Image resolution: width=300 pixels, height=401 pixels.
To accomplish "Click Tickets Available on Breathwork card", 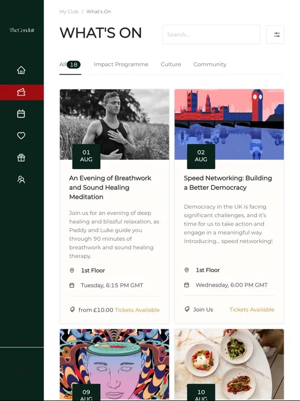I will click(137, 310).
